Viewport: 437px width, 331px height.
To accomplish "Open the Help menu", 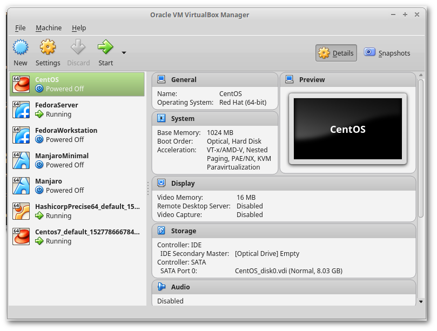I will (x=79, y=28).
